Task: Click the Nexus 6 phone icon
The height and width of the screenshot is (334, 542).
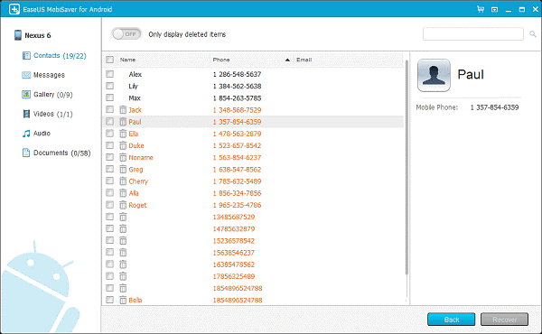Action: (18, 35)
